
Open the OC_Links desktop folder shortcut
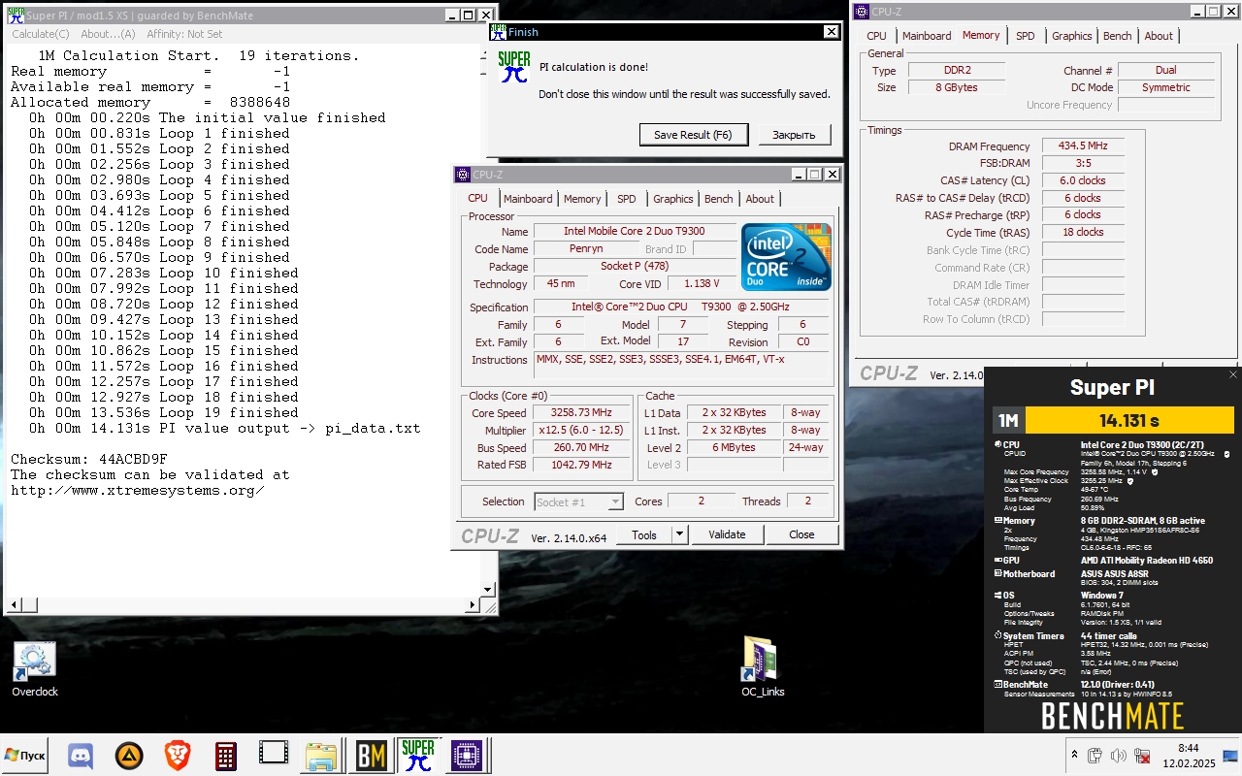(763, 667)
